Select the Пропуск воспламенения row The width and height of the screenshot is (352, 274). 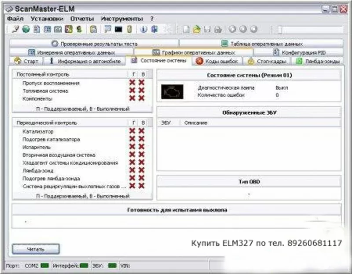(x=82, y=83)
